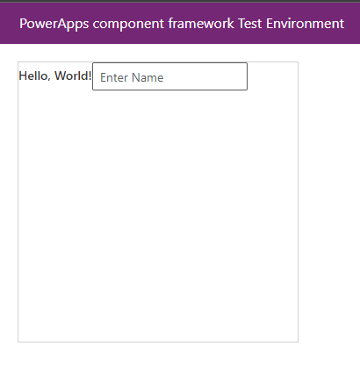Click the empty container space beside the name field

(272, 76)
